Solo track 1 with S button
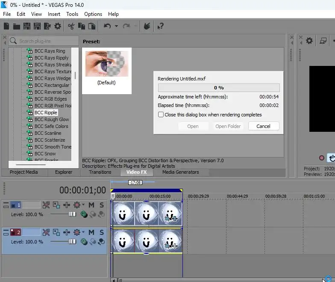335x282 pixels. [x=102, y=205]
